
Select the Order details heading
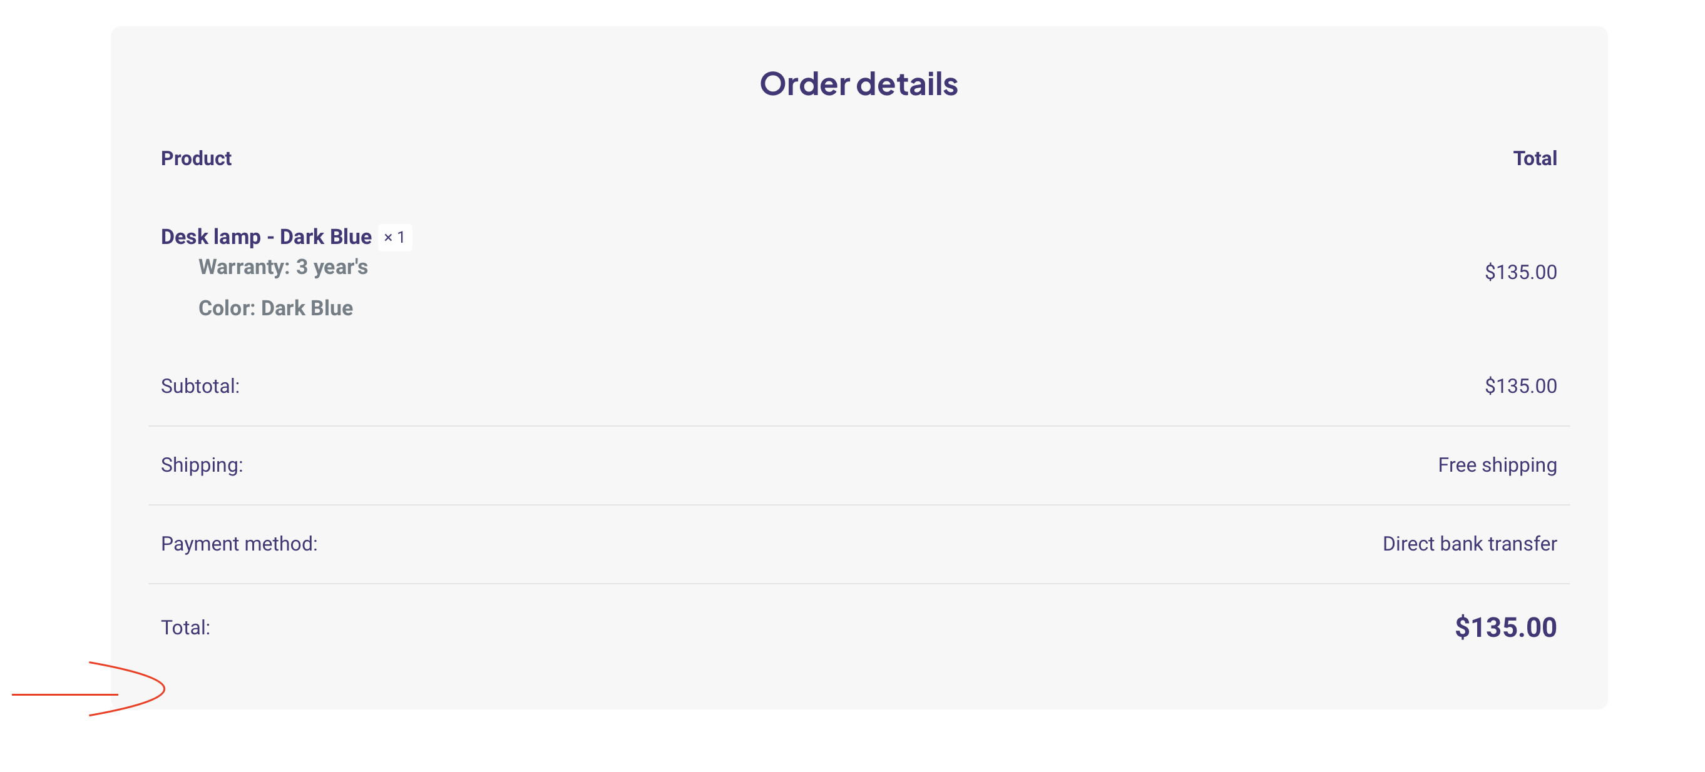pos(859,84)
